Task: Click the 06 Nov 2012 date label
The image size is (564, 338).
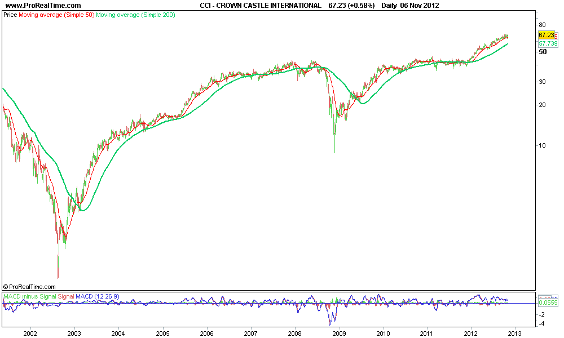Action: click(x=420, y=6)
